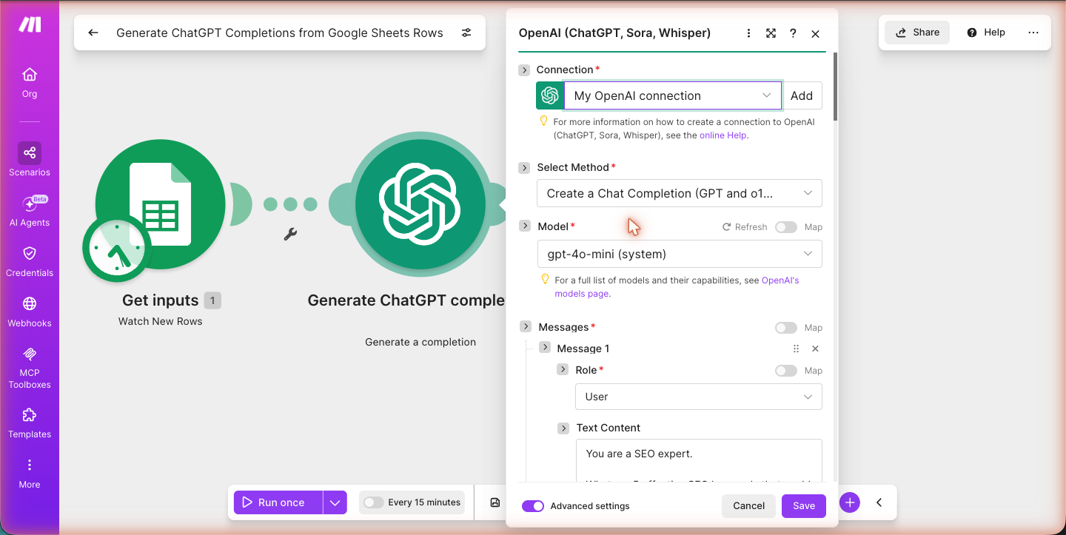Expand the Model field info
The width and height of the screenshot is (1066, 535).
525,226
